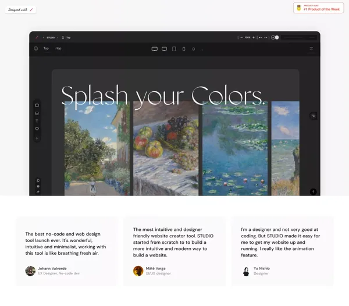Click the Yu Nishio name
The image size is (349, 306).
262,268
